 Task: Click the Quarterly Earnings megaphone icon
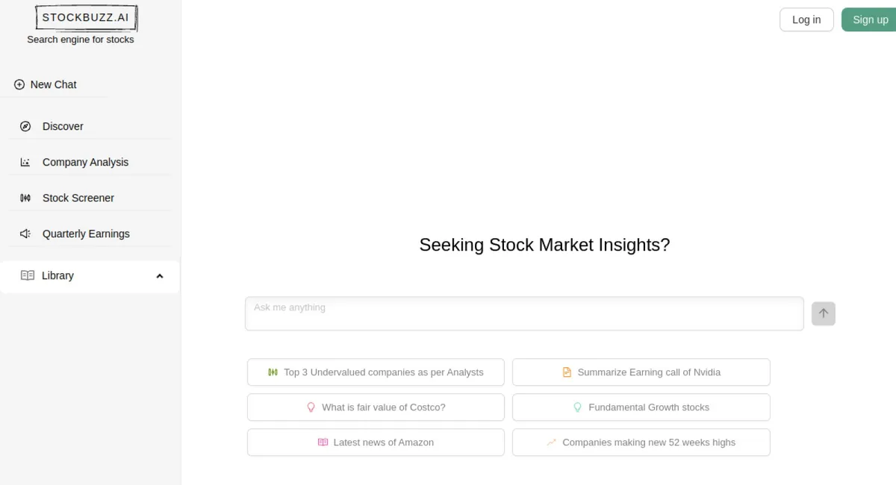[25, 234]
